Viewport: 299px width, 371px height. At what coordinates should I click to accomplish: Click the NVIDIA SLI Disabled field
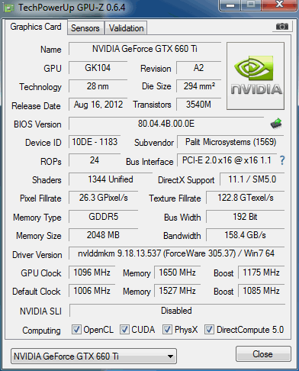177,311
